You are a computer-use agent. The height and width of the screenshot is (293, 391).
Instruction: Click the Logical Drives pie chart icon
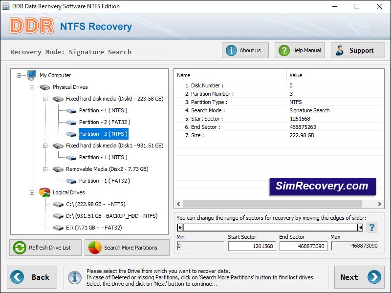[45, 192]
